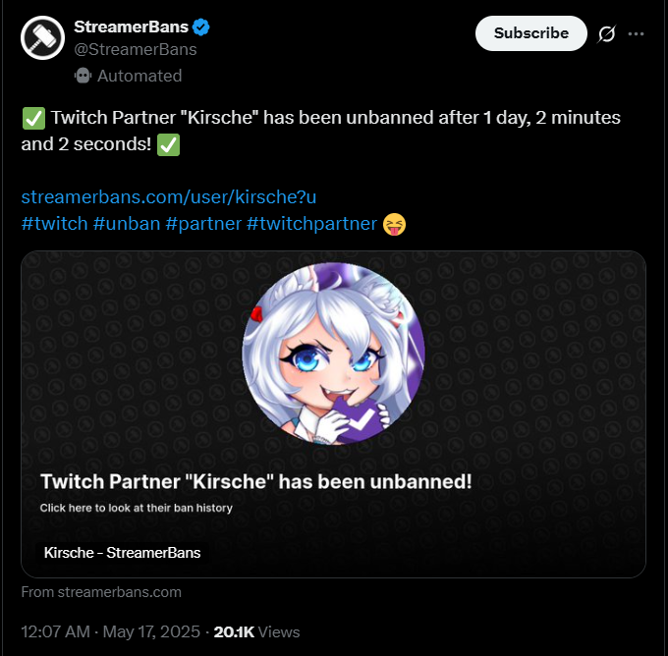This screenshot has height=656, width=668.
Task: Select the #twitch hashtag
Action: coord(54,223)
